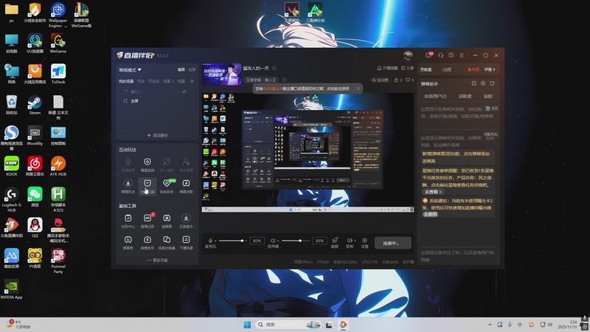The height and width of the screenshot is (332, 590).
Task: Dismiss the notification banner
Action: (358, 89)
